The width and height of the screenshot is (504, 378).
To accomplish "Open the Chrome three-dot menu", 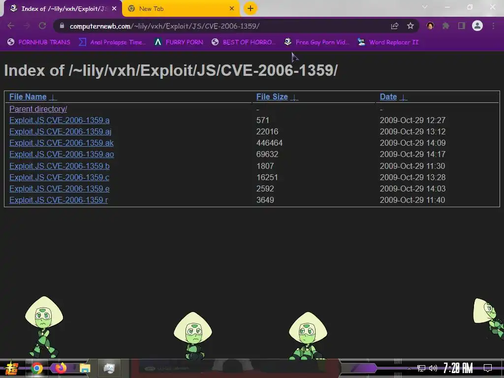I will pyautogui.click(x=493, y=26).
